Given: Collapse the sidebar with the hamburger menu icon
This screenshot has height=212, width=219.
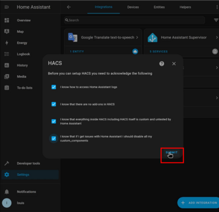Looking at the screenshot, I should [x=7, y=7].
